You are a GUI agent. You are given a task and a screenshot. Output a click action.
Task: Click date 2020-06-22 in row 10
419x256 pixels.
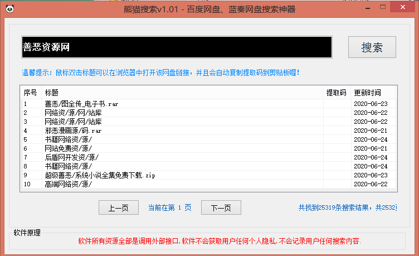click(371, 184)
